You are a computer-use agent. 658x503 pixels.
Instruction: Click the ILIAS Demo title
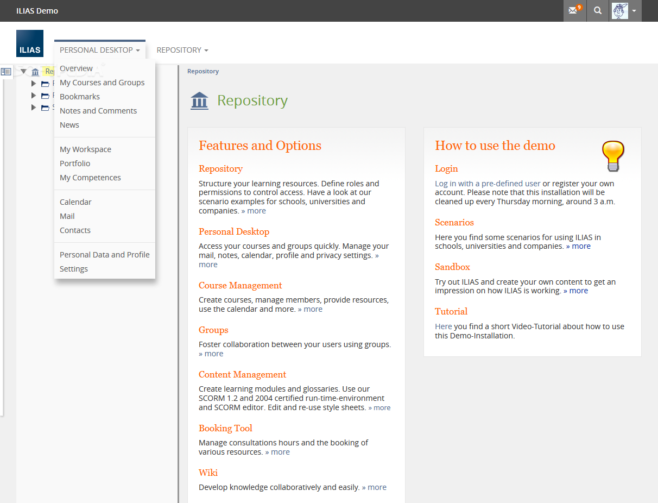[x=37, y=11]
